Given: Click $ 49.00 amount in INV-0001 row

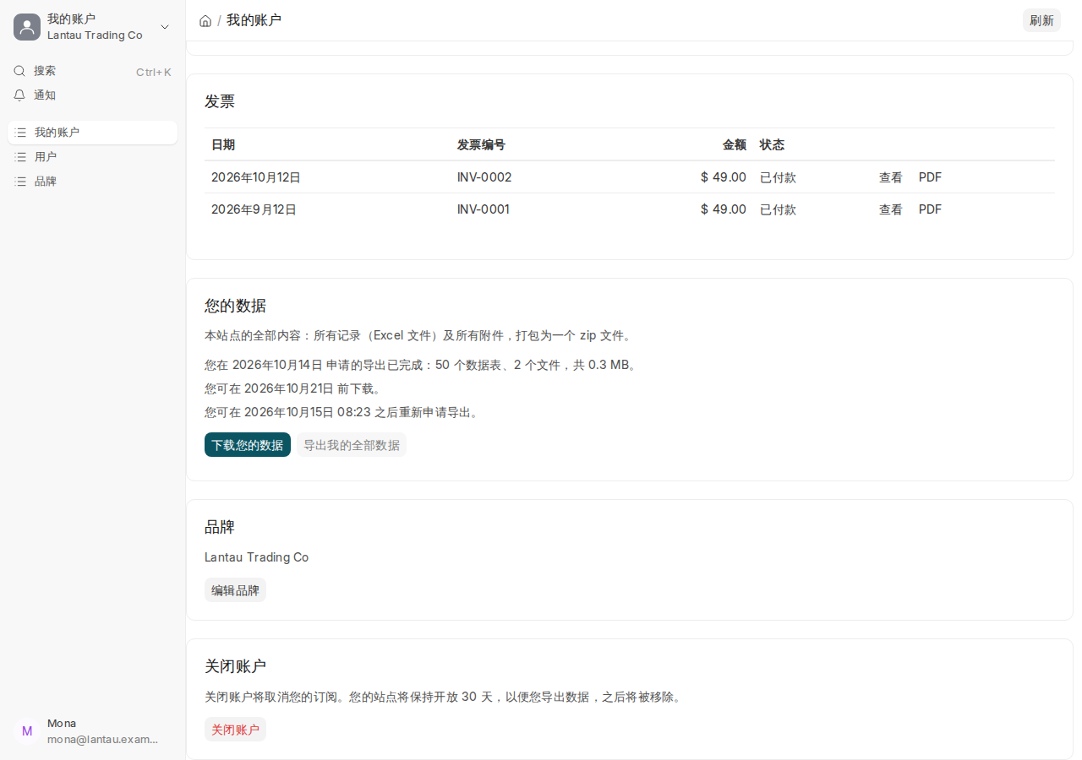Looking at the screenshot, I should [724, 209].
